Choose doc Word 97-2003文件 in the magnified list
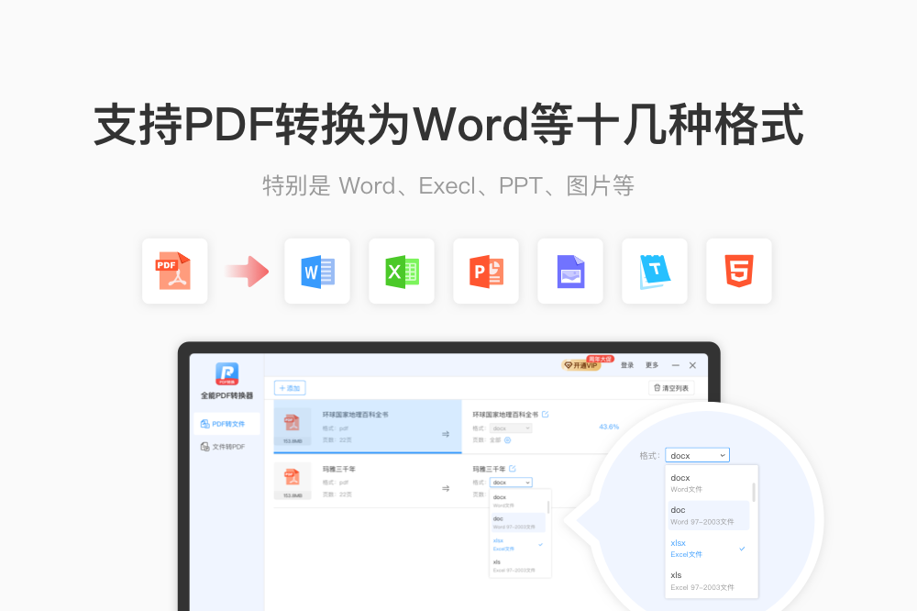This screenshot has width=917, height=611. 709,516
